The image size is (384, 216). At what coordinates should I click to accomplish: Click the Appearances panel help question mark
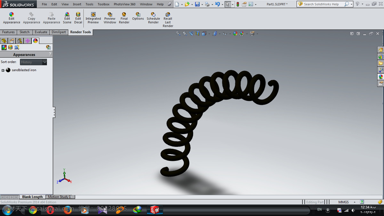(50, 54)
